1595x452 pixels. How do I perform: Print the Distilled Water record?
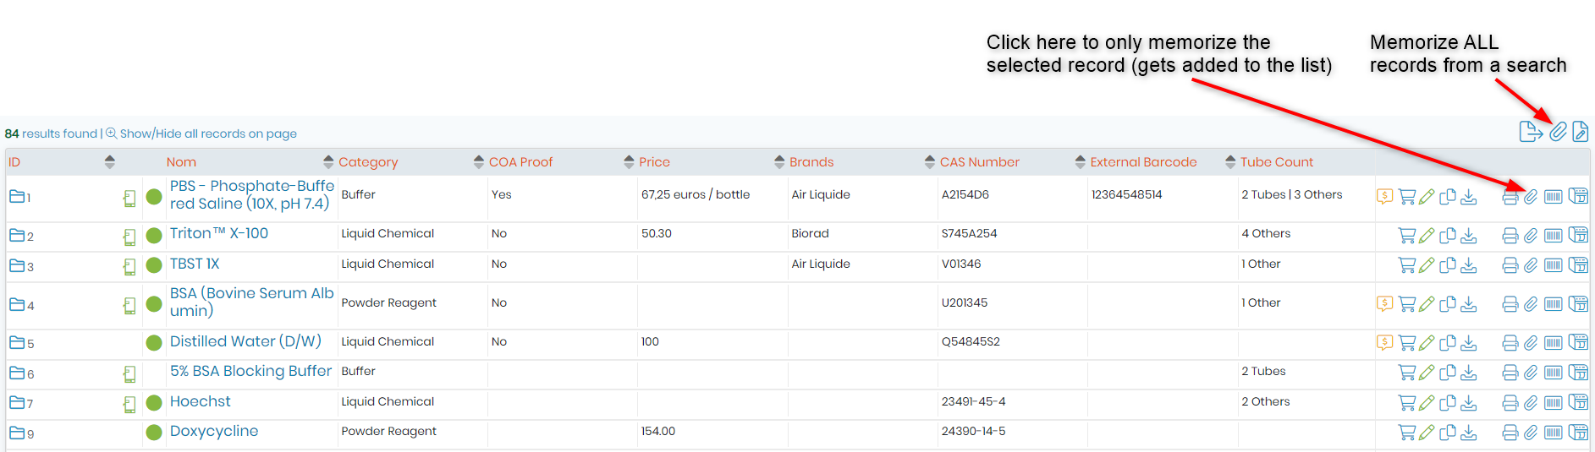tap(1510, 343)
